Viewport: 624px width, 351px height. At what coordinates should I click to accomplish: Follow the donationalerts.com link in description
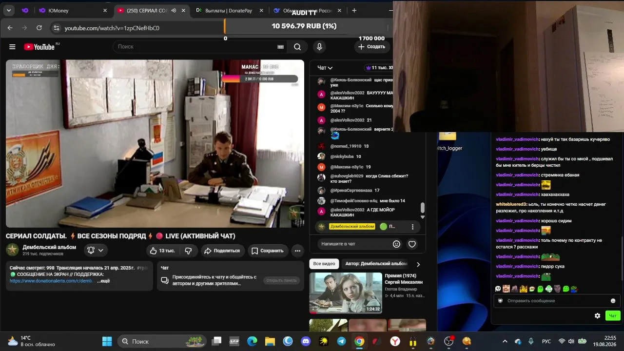(52, 281)
